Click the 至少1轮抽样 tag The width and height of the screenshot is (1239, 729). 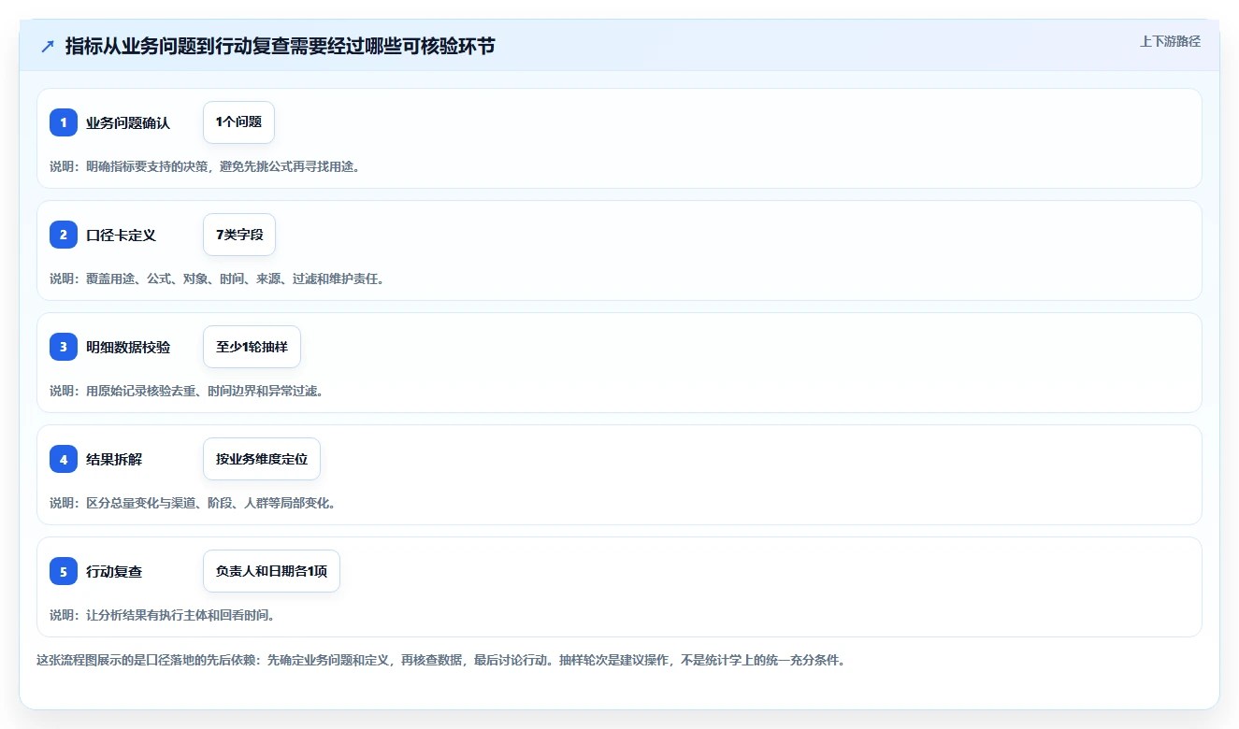pyautogui.click(x=252, y=347)
